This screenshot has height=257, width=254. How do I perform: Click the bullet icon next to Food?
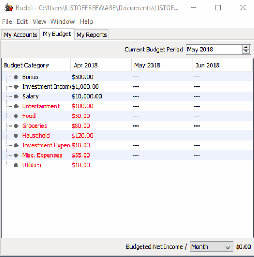16,116
